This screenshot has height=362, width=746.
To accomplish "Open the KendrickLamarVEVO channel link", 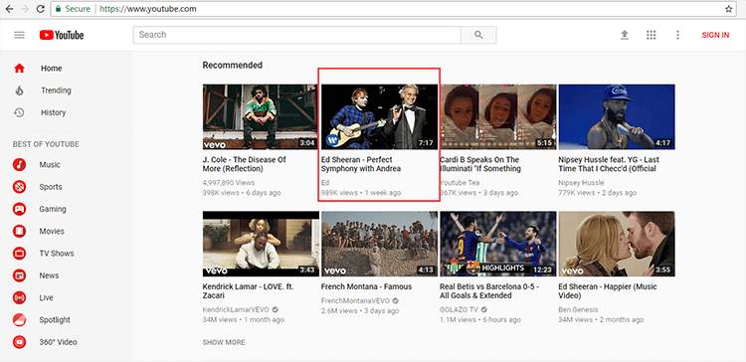I will 236,309.
